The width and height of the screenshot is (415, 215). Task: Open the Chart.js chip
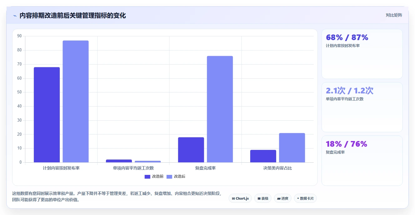click(x=240, y=198)
